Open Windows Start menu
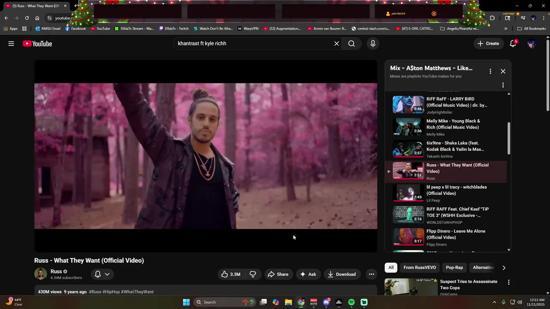Image resolution: width=550 pixels, height=309 pixels. point(186,302)
